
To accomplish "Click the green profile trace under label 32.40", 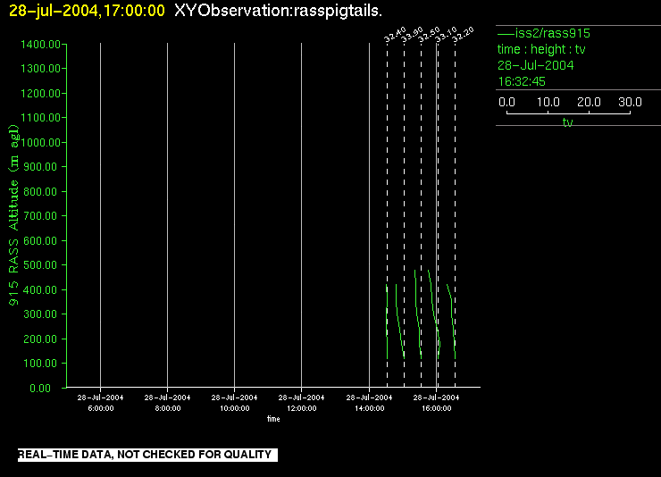I will pos(387,322).
